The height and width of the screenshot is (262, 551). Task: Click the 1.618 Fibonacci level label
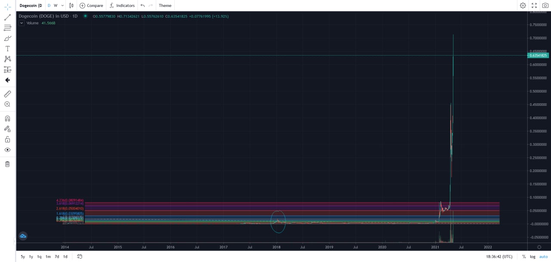[70, 214]
